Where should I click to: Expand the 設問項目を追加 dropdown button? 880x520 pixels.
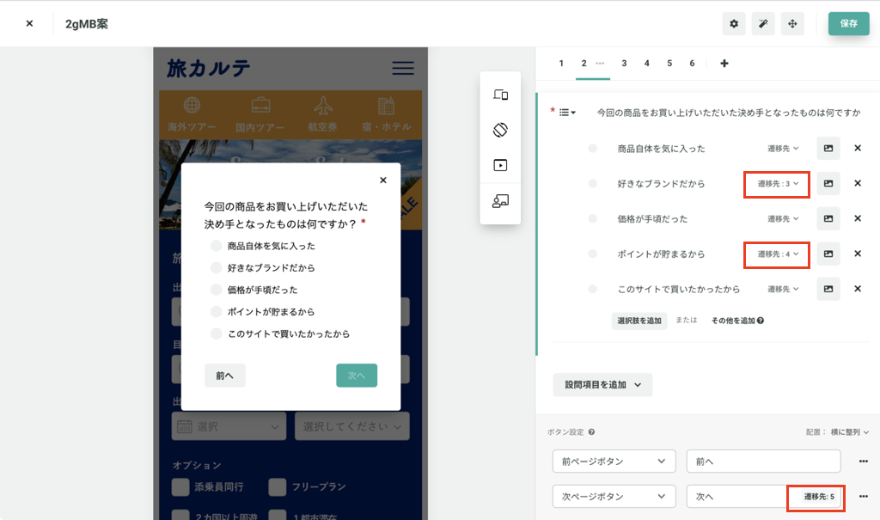pyautogui.click(x=602, y=385)
